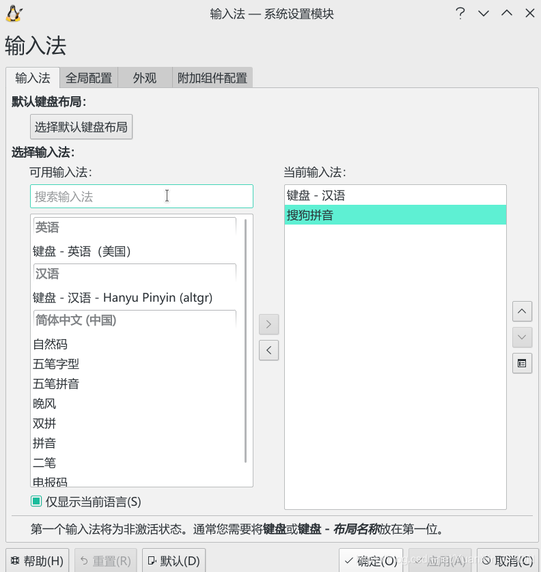Select 双拼 input method
This screenshot has height=572, width=541.
pyautogui.click(x=135, y=423)
